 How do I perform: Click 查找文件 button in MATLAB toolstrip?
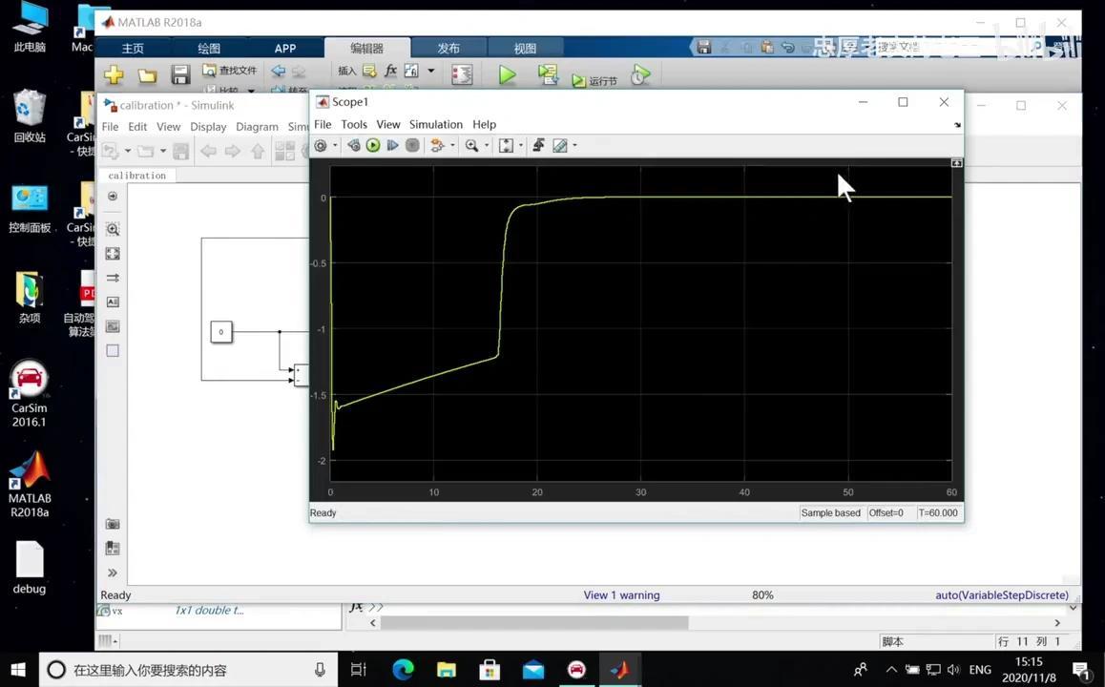[x=230, y=70]
